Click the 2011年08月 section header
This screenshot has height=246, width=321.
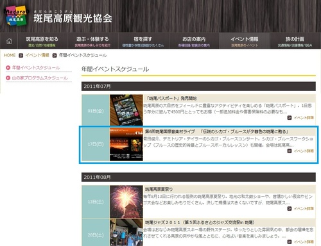tap(198, 177)
